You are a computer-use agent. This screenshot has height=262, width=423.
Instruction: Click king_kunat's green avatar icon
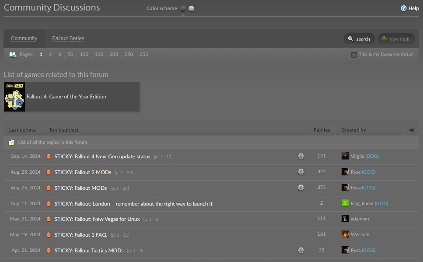345,203
